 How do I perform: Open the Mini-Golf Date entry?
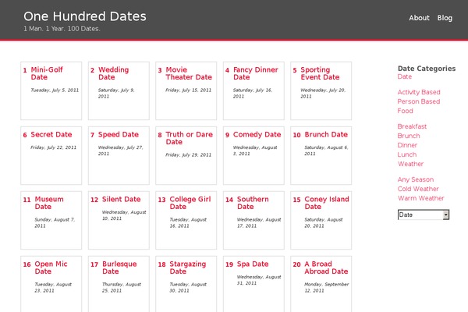pos(47,73)
